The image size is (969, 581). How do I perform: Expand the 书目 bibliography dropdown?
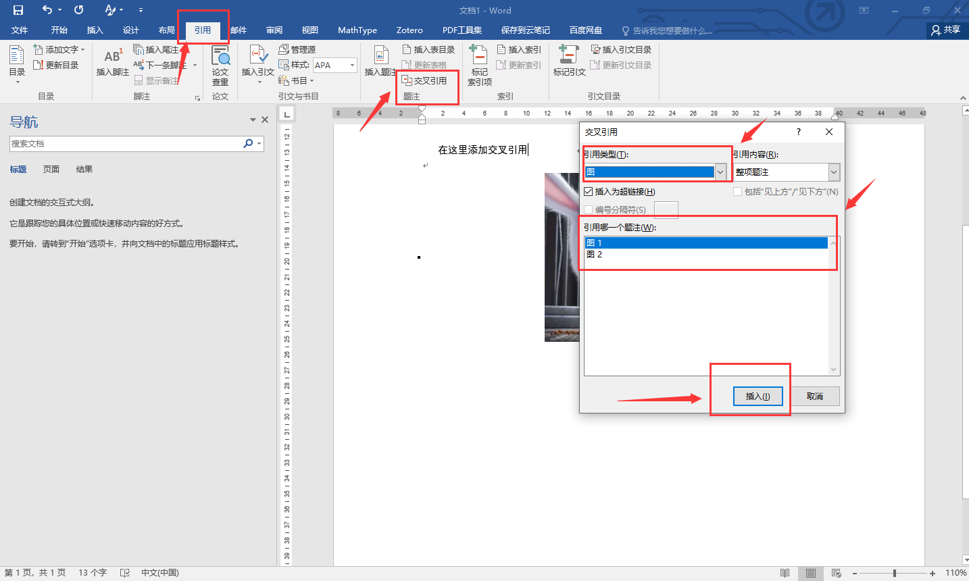coord(312,81)
